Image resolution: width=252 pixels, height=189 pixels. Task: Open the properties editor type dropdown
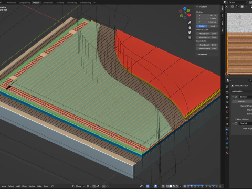228,80
